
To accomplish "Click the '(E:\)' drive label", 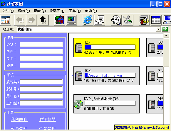I will click(88, 71).
